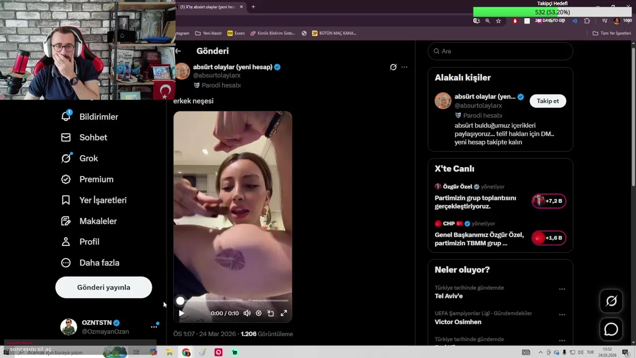Open Windows notification center
The height and width of the screenshot is (358, 636).
tap(626, 353)
